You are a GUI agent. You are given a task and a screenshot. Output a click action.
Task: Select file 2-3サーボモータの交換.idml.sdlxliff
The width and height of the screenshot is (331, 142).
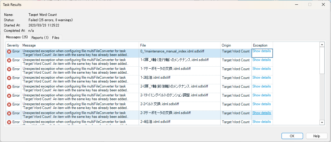(x=165, y=113)
